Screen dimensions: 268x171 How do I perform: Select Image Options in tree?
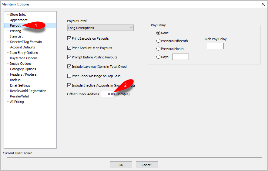coord(21,64)
